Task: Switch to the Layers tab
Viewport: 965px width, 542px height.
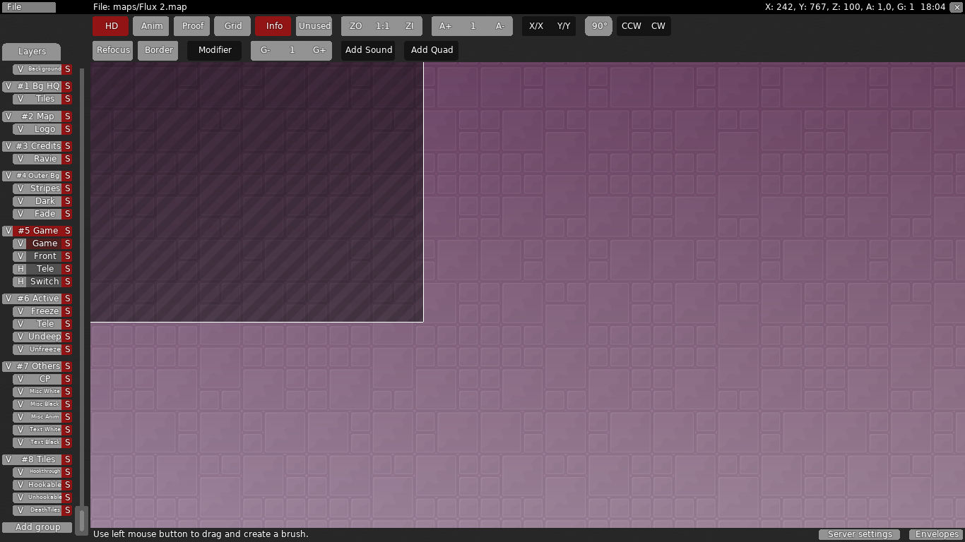Action: pyautogui.click(x=32, y=52)
